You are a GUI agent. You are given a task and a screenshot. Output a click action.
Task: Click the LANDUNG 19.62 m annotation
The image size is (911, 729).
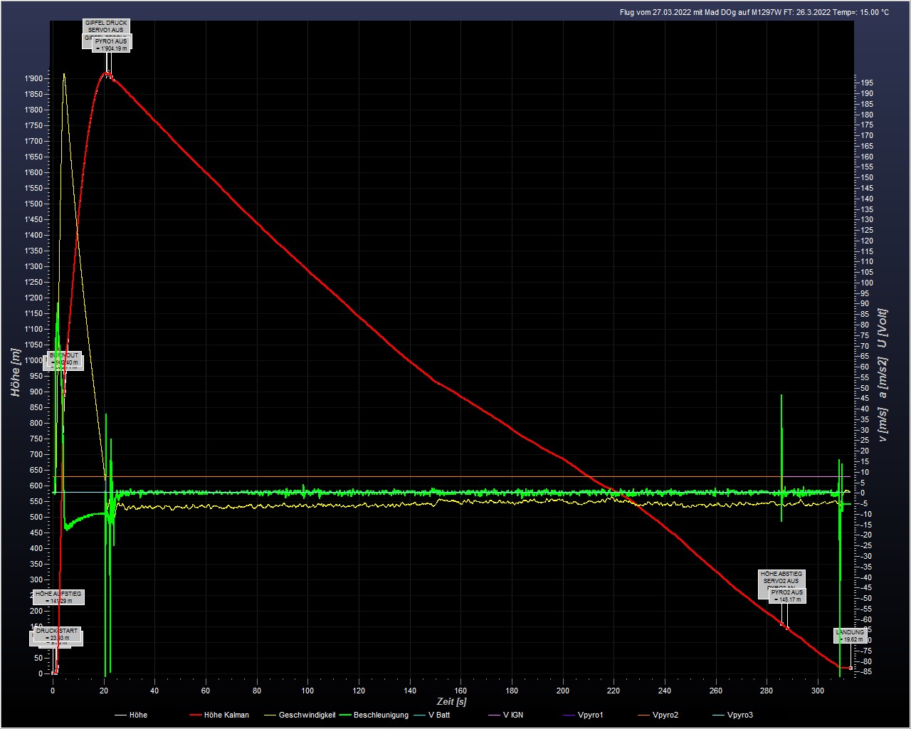(x=850, y=635)
